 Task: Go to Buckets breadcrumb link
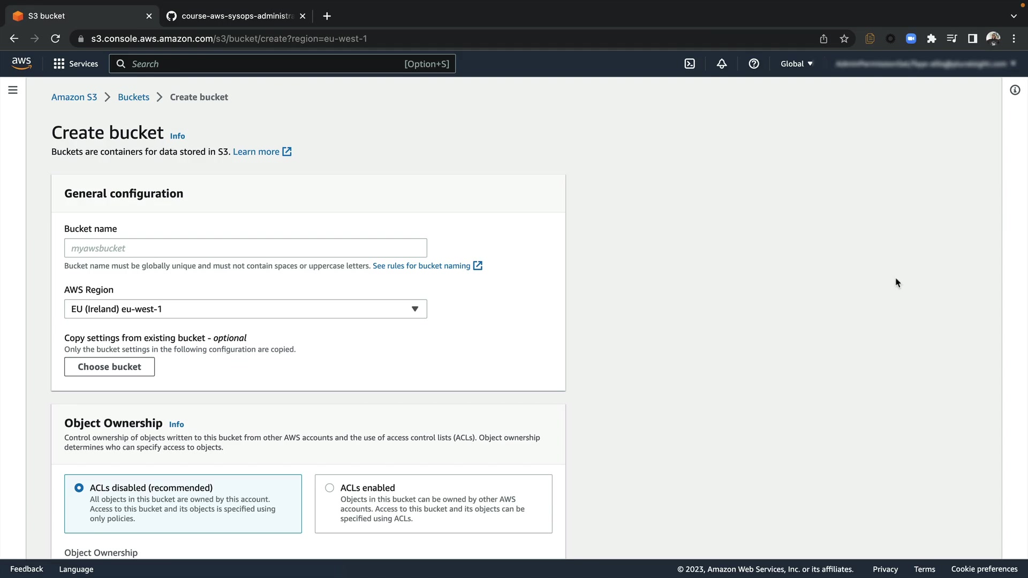[133, 97]
